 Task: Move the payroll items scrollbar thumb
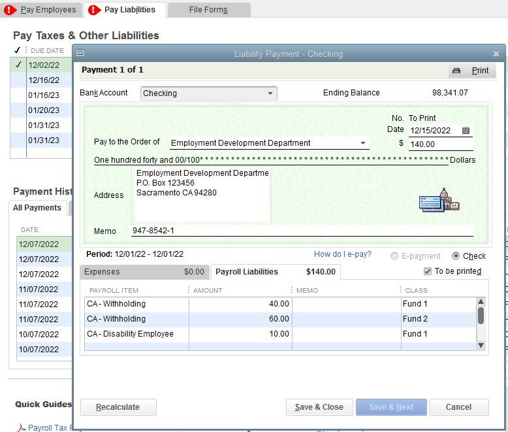pyautogui.click(x=481, y=316)
